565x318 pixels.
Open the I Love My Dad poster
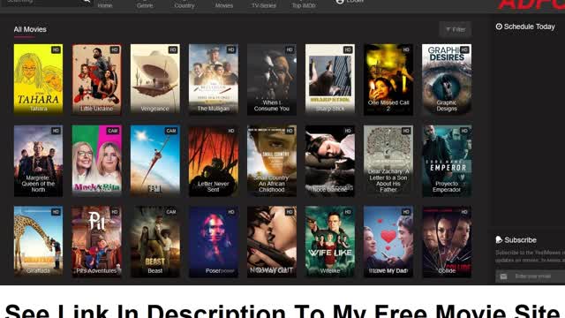388,242
